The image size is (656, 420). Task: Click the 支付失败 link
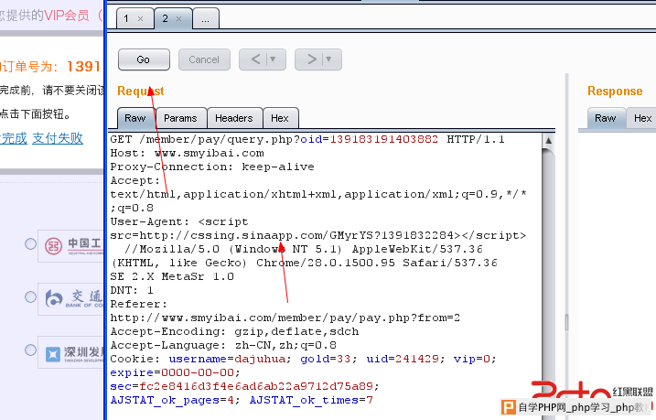(x=58, y=138)
